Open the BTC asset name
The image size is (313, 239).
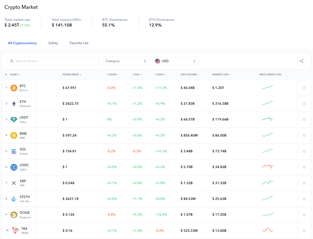point(23,86)
